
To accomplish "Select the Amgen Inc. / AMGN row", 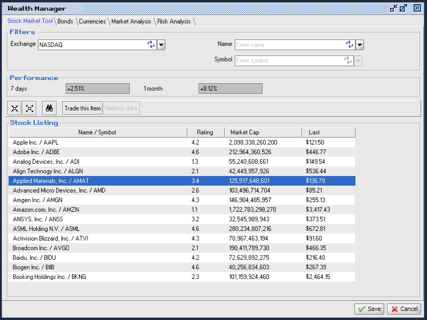I will click(182, 200).
